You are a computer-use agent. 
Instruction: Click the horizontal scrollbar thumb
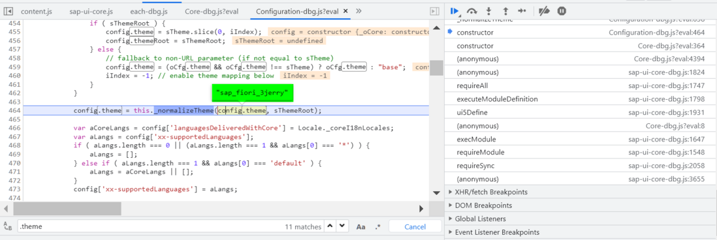click(67, 208)
